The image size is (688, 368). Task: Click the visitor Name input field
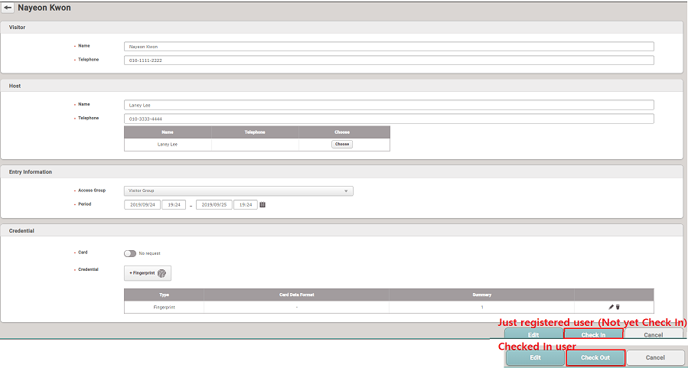pos(389,46)
